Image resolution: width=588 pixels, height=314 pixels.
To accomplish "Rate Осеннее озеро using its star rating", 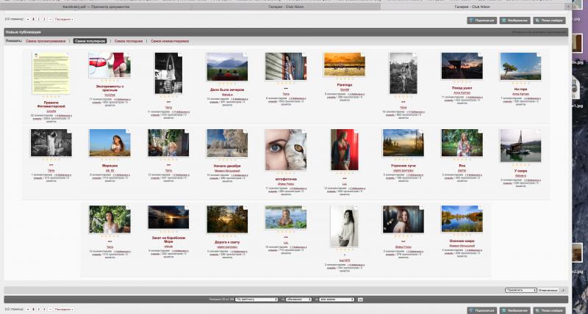I will click(462, 235).
